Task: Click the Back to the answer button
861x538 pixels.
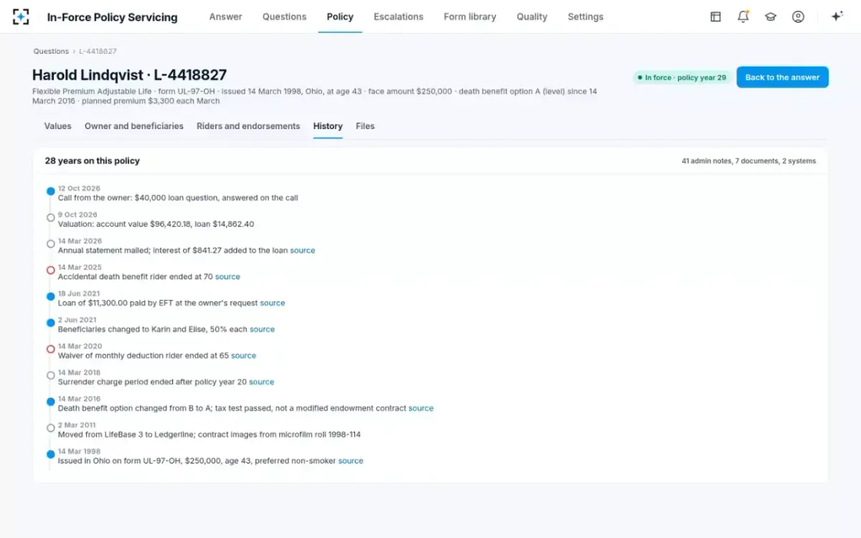Action: [782, 77]
